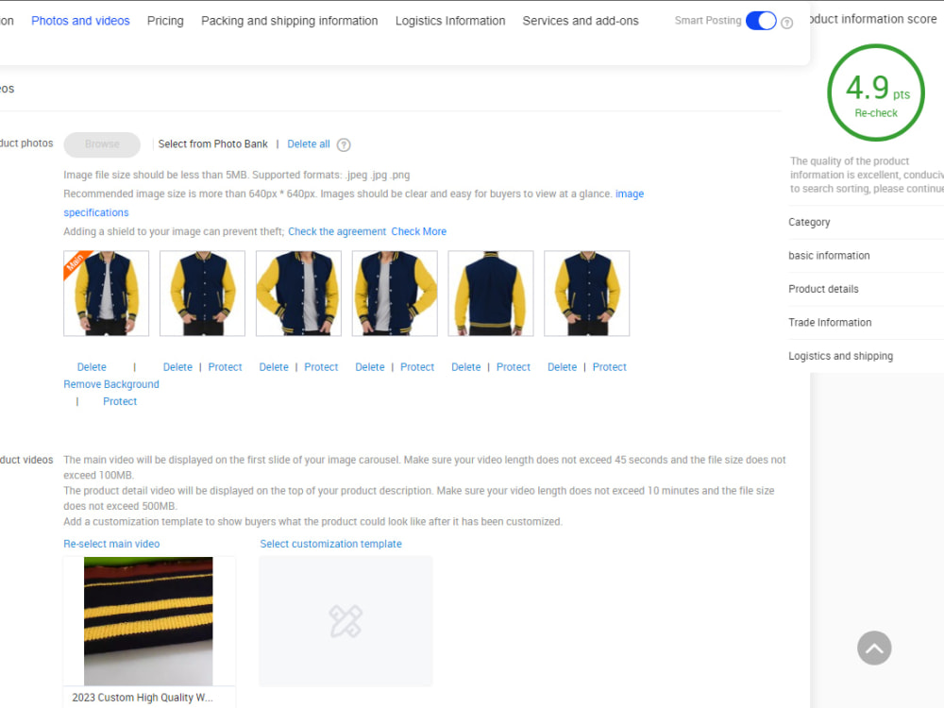
Task: Toggle the Smart Posting switch
Action: [760, 21]
